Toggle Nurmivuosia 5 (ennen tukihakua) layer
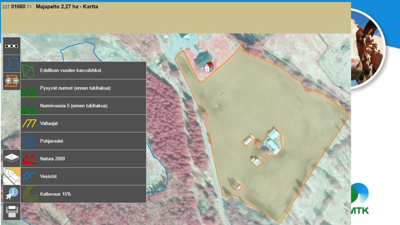The height and width of the screenshot is (225, 400). pos(83,105)
